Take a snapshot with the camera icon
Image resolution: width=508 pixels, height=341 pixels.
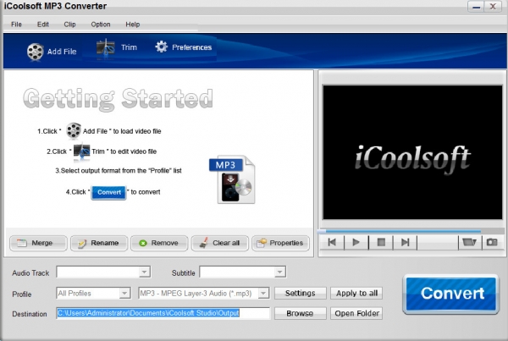(x=492, y=242)
